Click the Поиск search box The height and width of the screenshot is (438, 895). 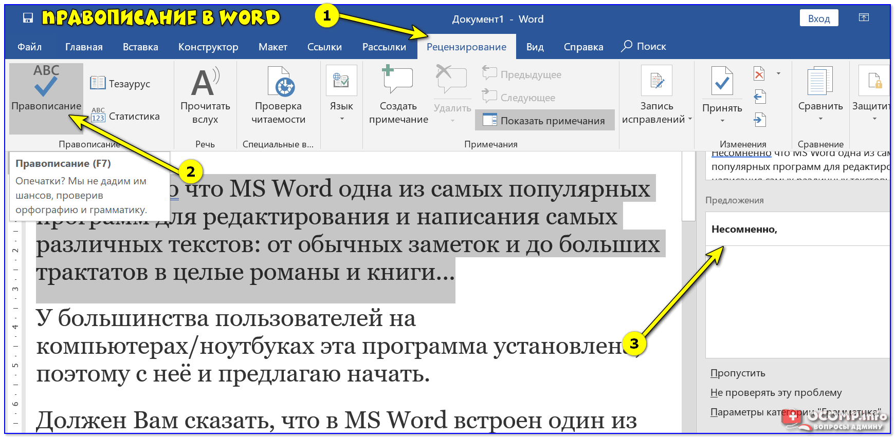644,46
